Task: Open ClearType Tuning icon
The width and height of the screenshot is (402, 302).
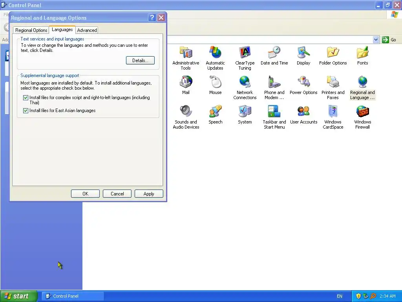Action: (245, 58)
